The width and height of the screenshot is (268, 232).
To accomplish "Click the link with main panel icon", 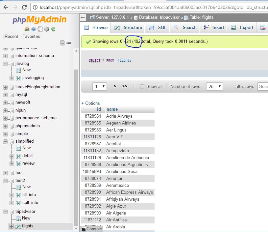I will tap(69, 43).
